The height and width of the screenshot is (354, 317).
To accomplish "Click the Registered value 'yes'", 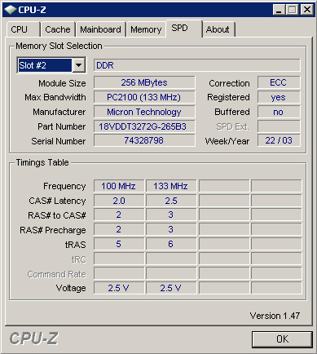I will [x=279, y=97].
